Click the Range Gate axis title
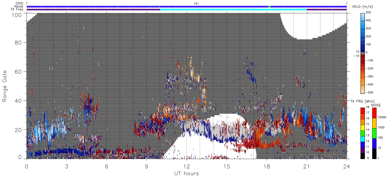 [5, 85]
